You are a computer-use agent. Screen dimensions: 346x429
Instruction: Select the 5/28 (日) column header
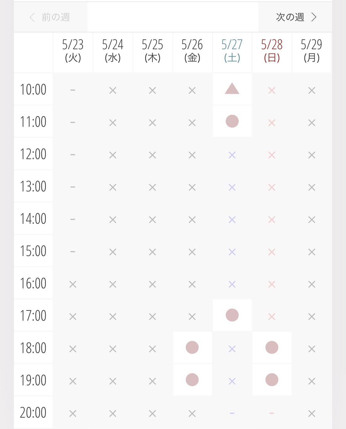[x=272, y=51]
